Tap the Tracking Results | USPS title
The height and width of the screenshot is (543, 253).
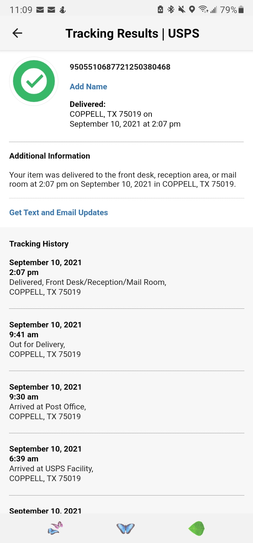coord(132,33)
